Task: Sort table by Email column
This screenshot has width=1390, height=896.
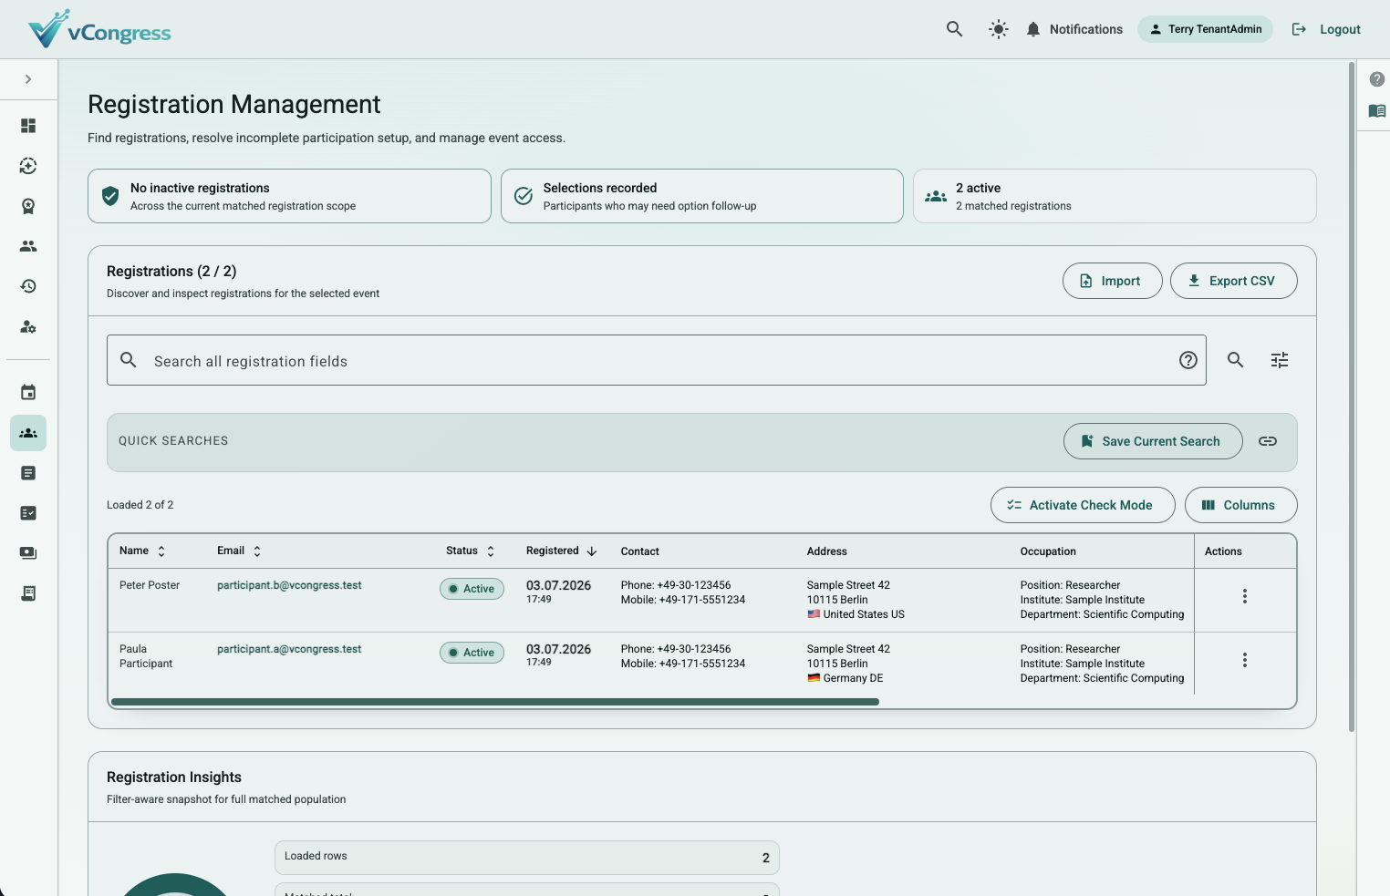Action: pyautogui.click(x=239, y=551)
